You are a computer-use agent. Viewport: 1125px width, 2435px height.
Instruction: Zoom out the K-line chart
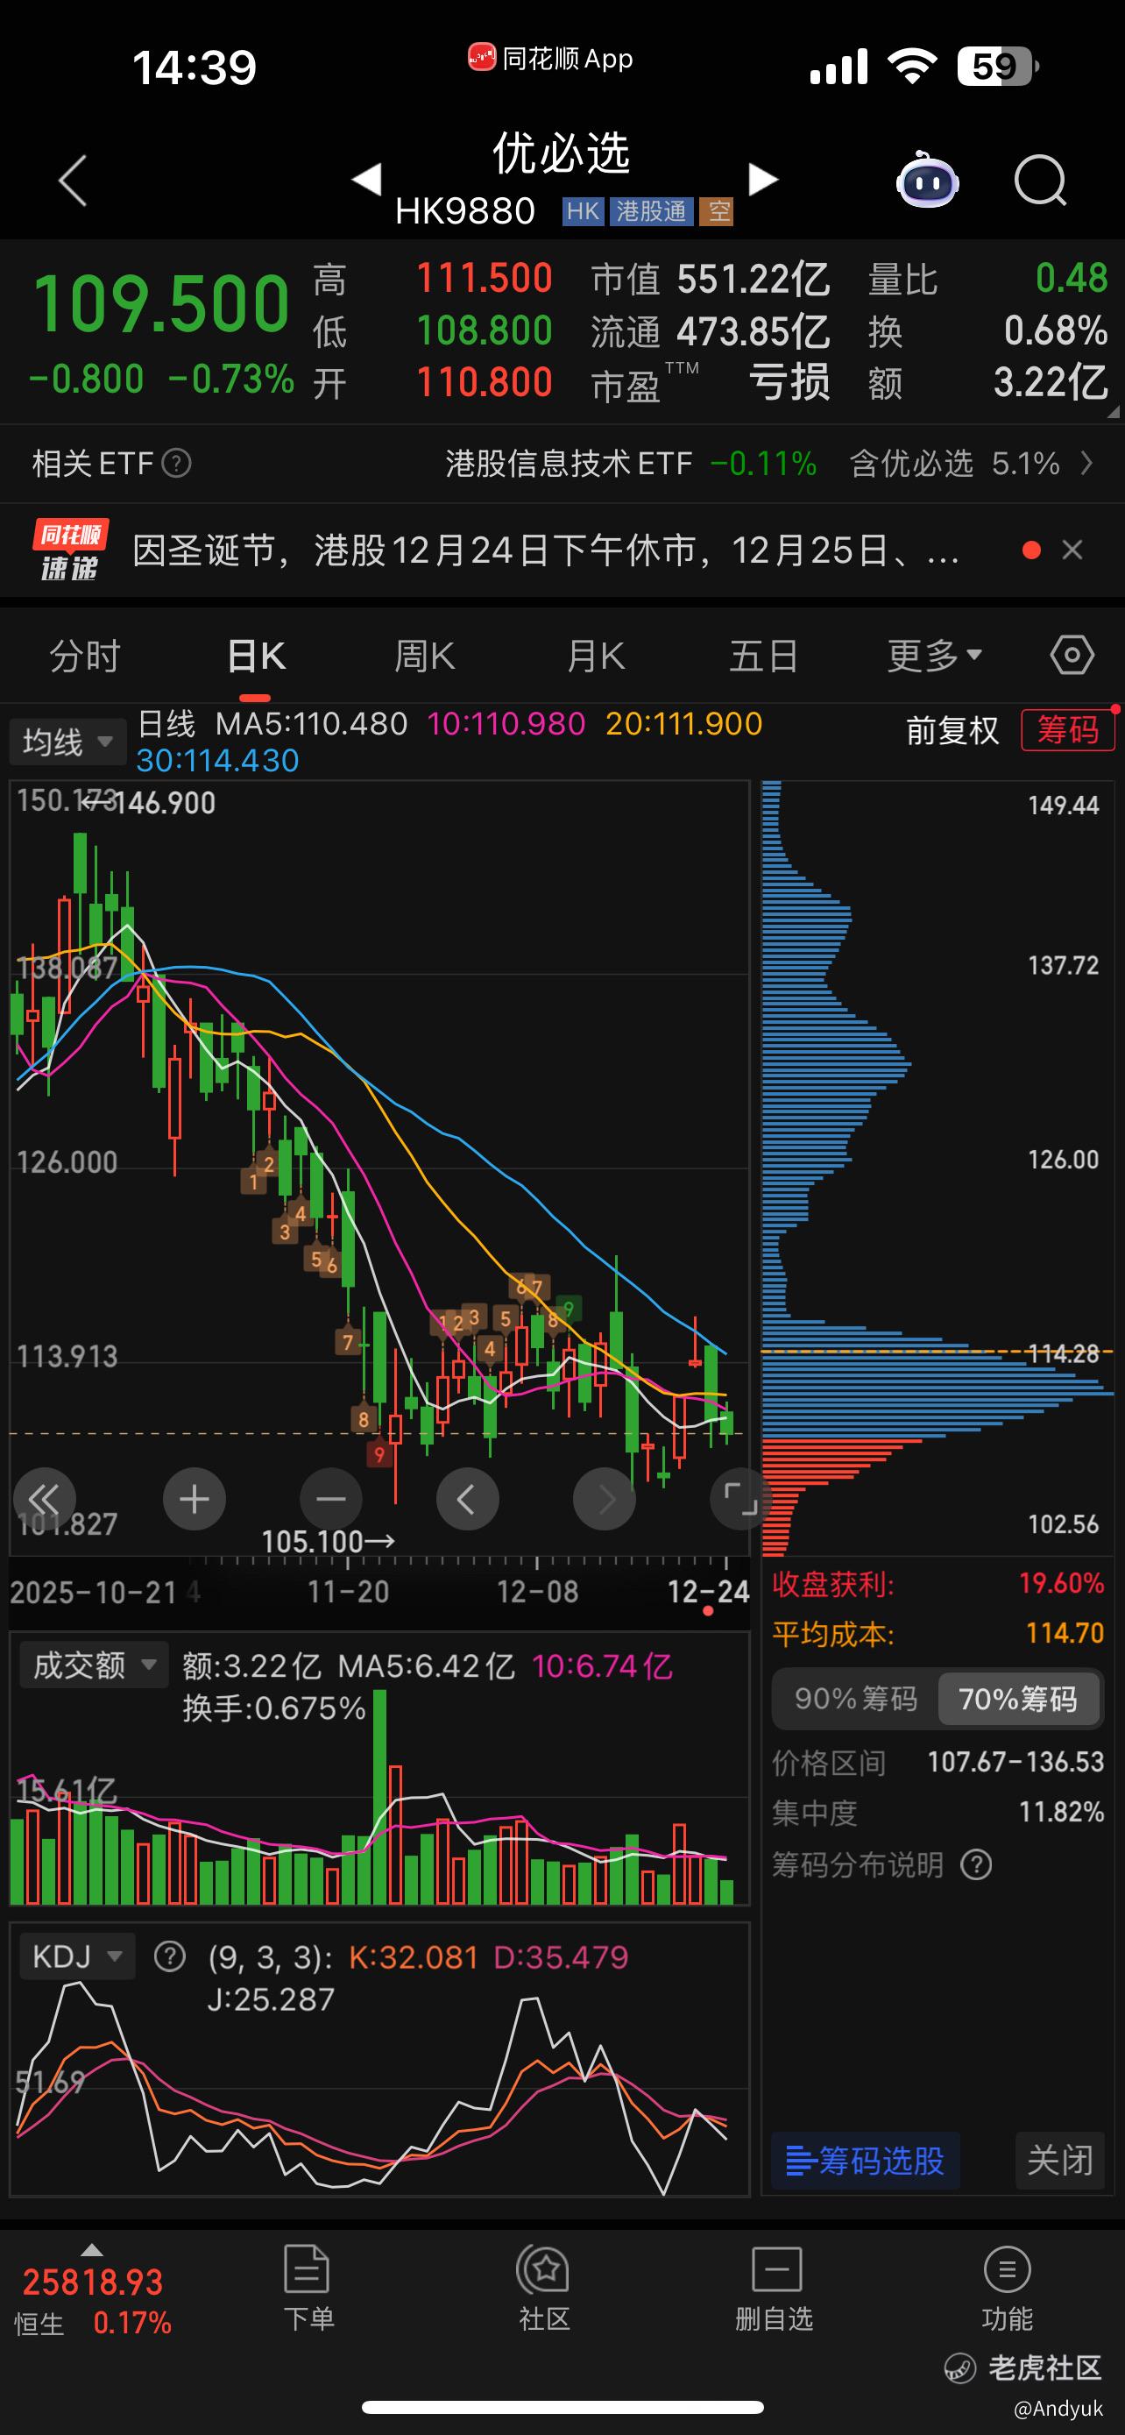[330, 1499]
